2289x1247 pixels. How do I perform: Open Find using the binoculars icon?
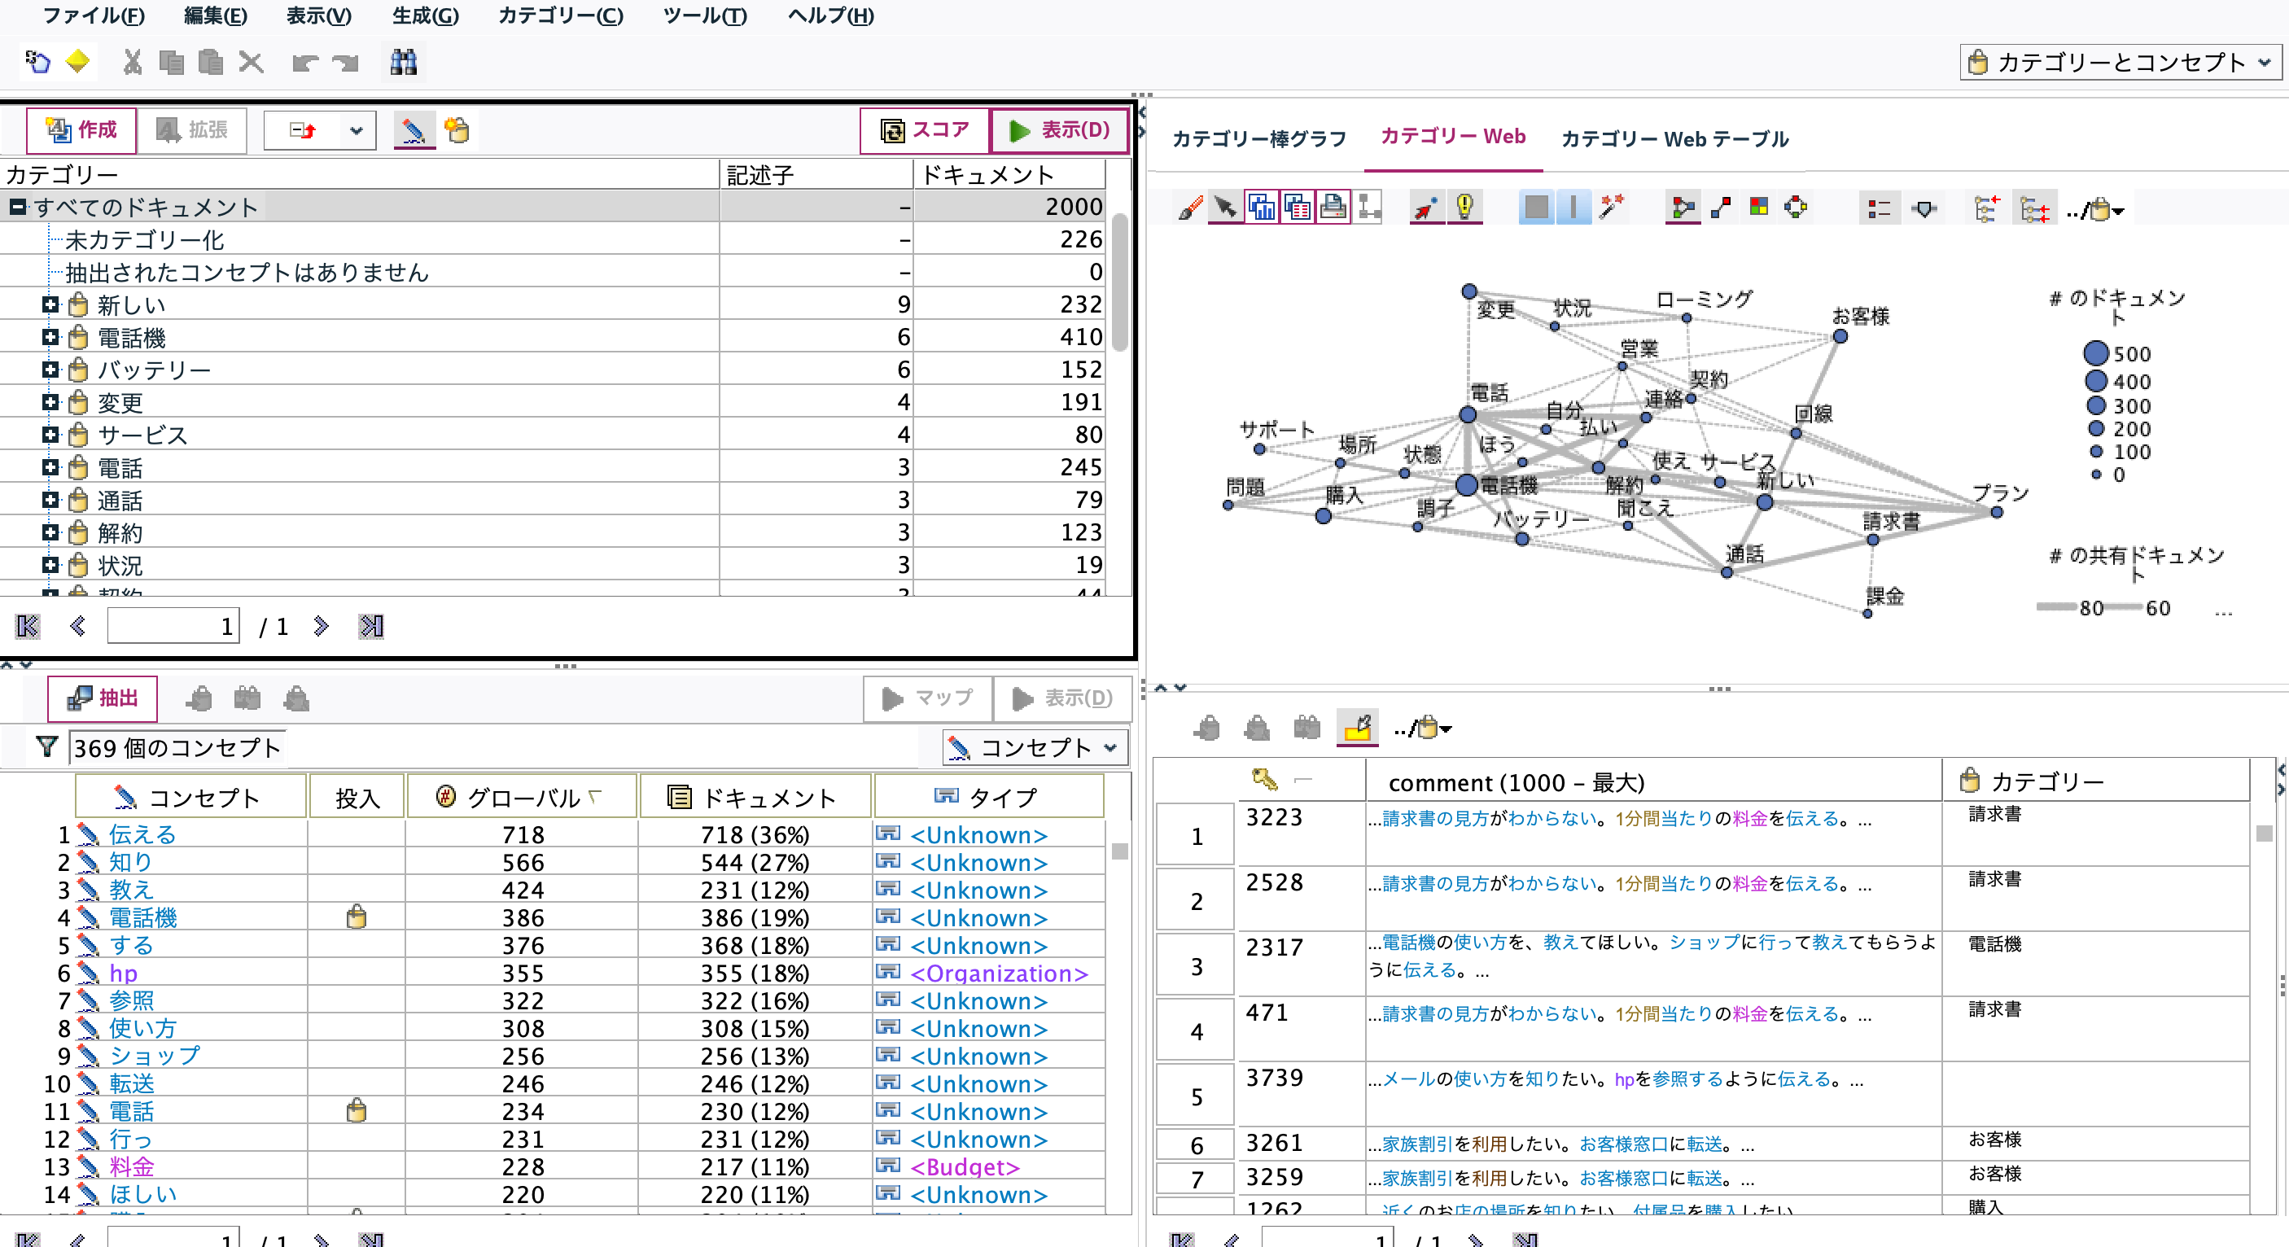click(403, 62)
